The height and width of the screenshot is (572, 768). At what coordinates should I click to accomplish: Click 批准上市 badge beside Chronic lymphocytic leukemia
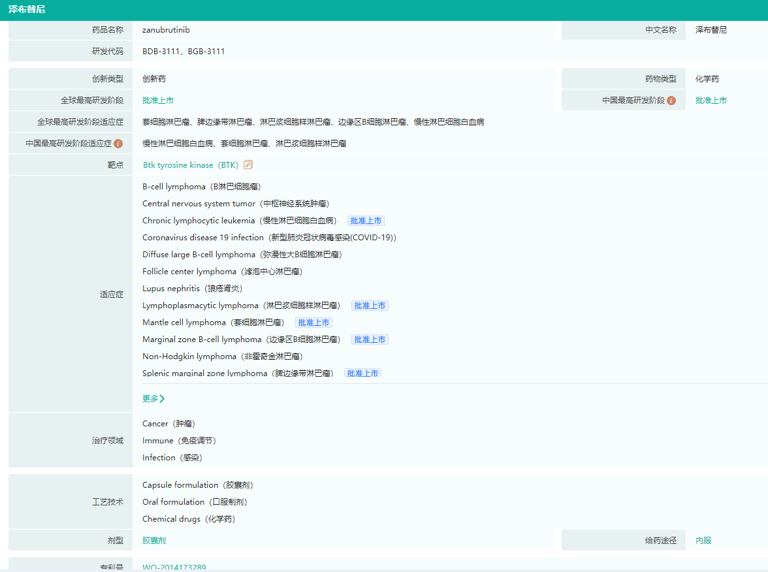pos(366,221)
